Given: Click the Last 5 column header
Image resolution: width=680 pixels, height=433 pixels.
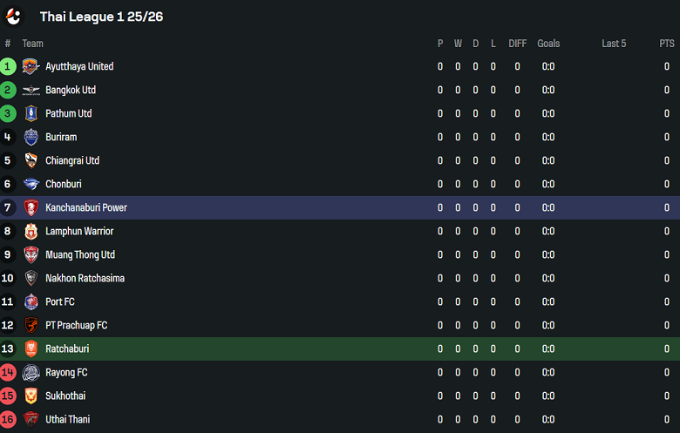Looking at the screenshot, I should [x=614, y=44].
